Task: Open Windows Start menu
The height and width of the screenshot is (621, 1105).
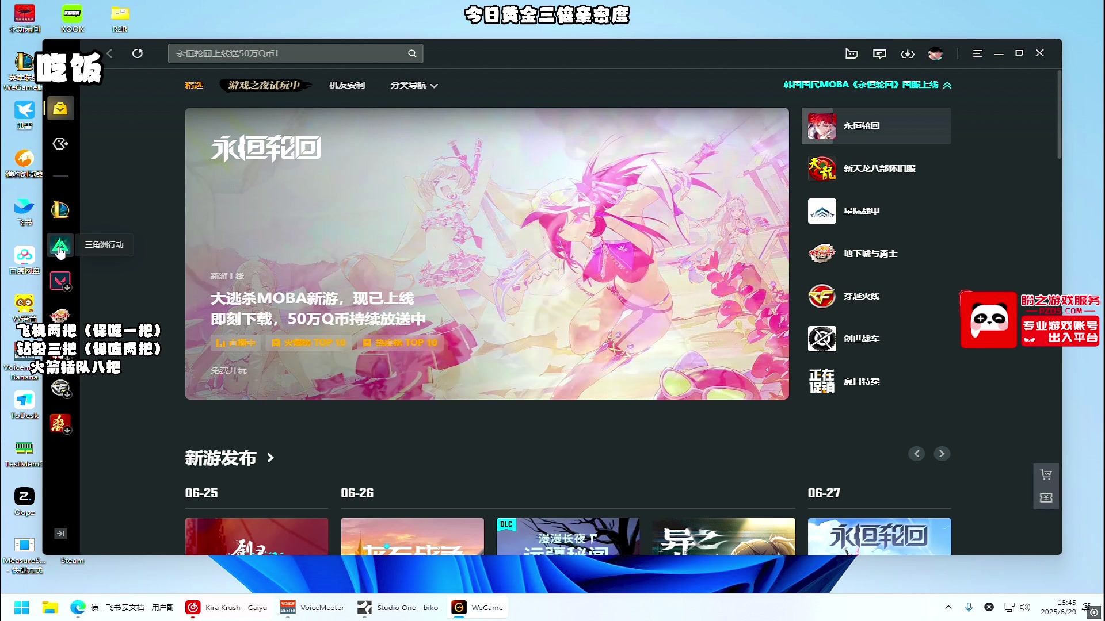Action: click(21, 607)
